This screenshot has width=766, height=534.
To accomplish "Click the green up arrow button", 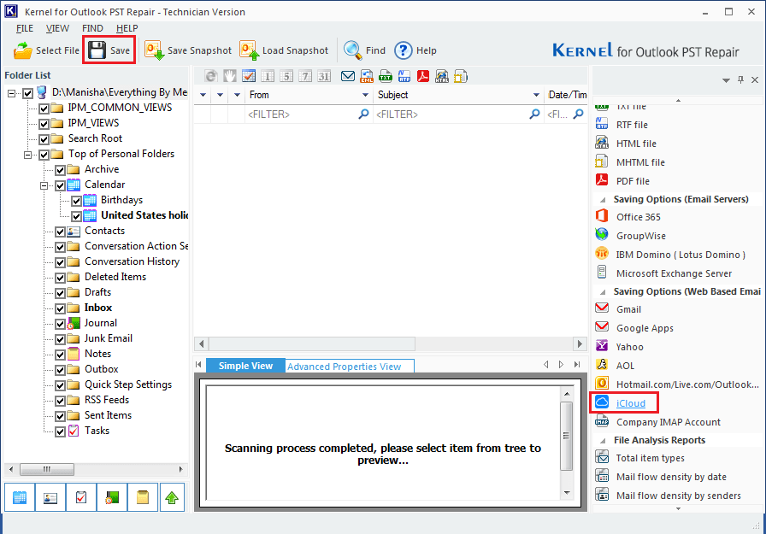I will (x=172, y=497).
